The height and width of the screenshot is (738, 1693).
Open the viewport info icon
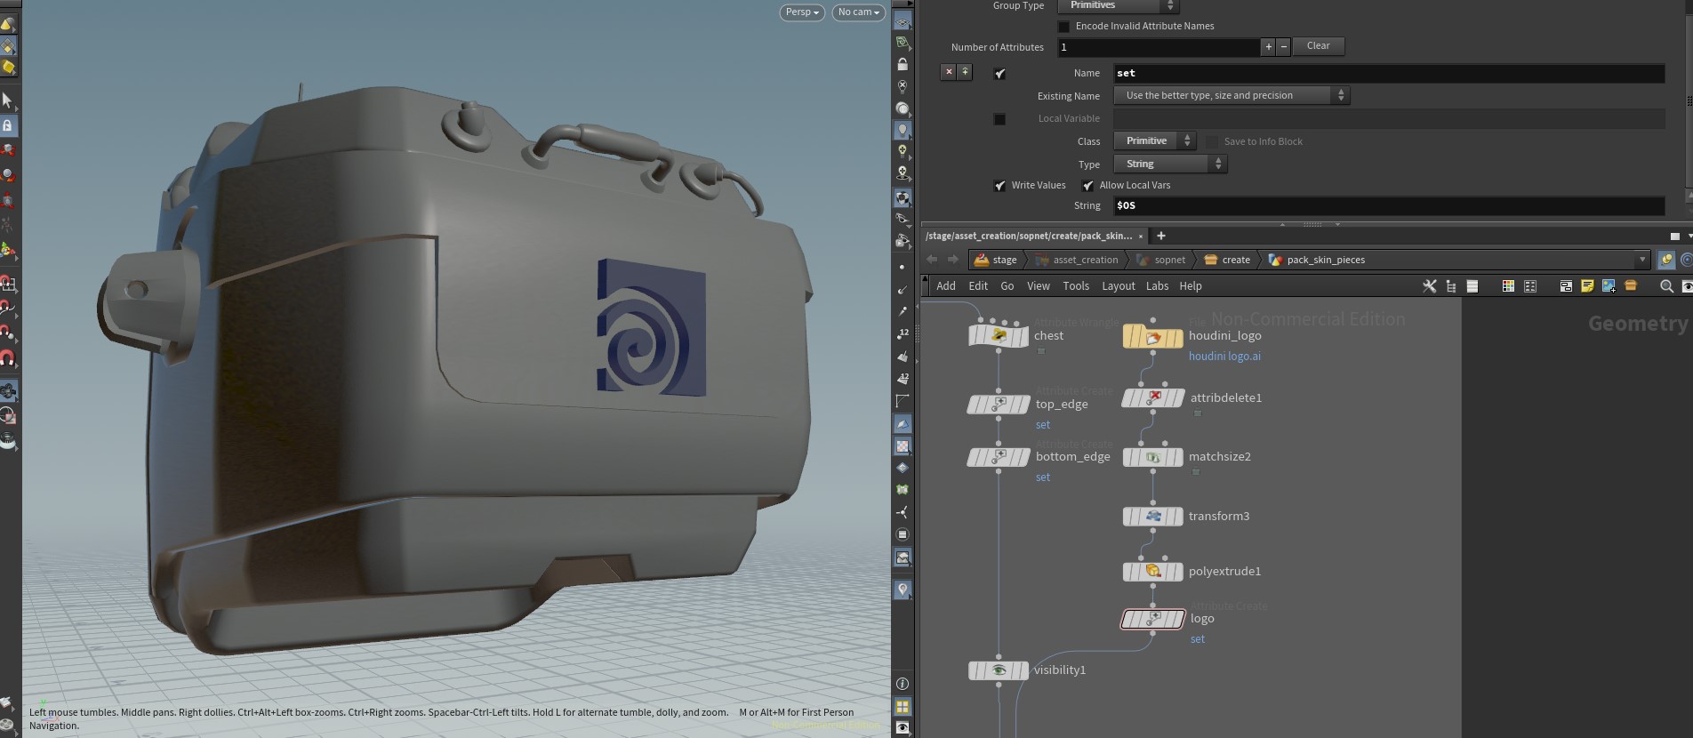(x=903, y=684)
